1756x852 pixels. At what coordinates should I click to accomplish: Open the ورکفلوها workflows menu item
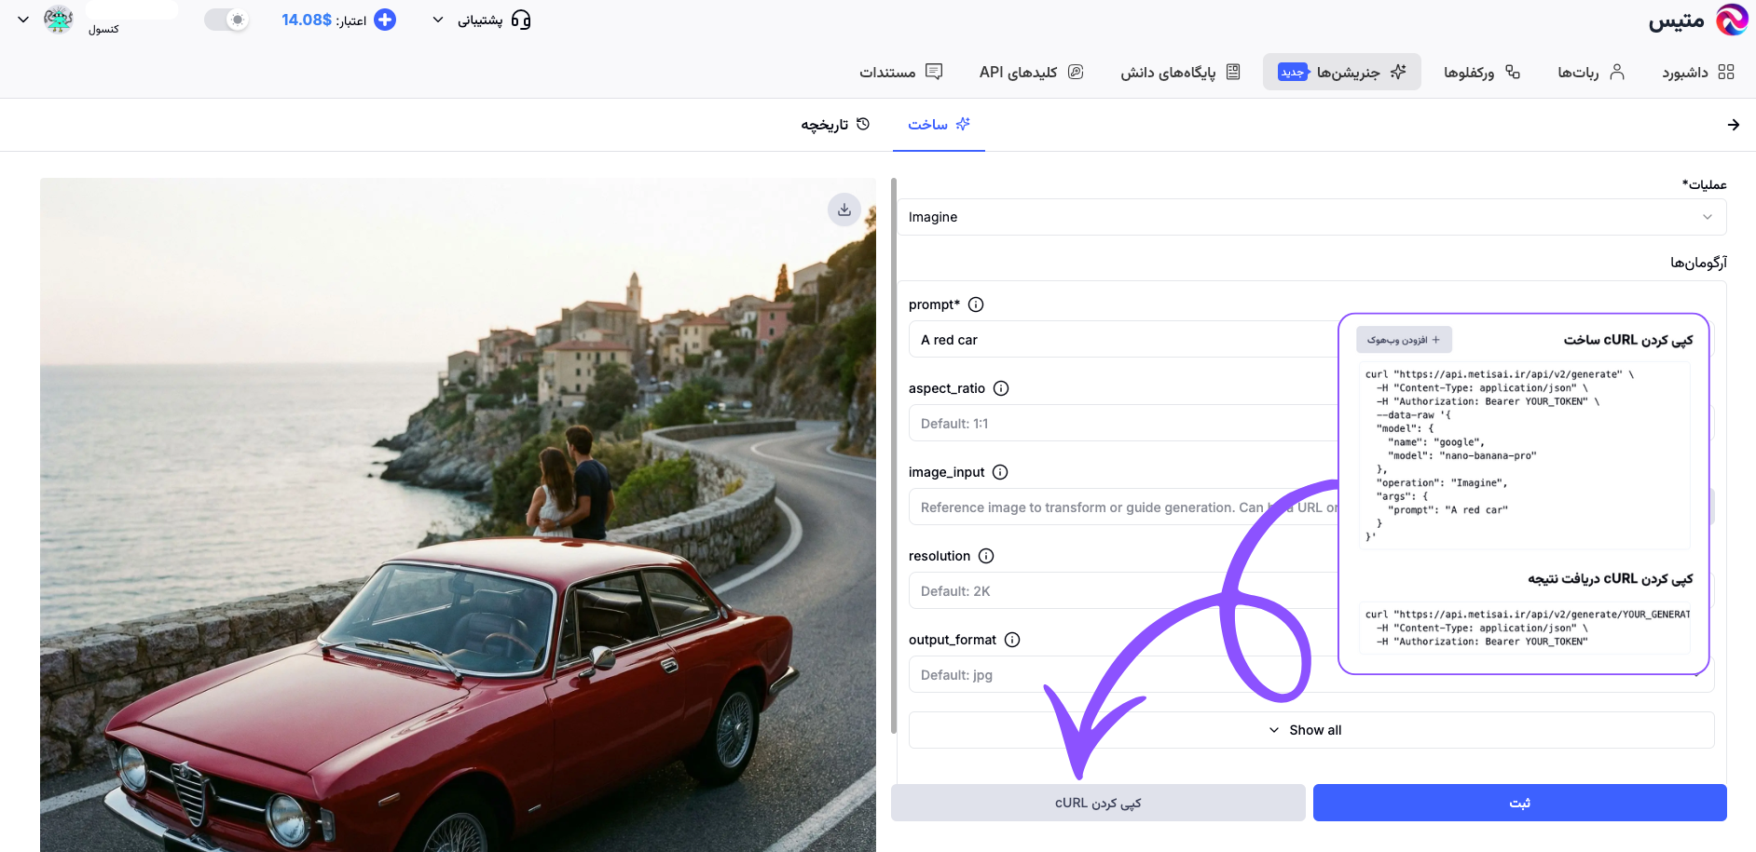click(1482, 72)
